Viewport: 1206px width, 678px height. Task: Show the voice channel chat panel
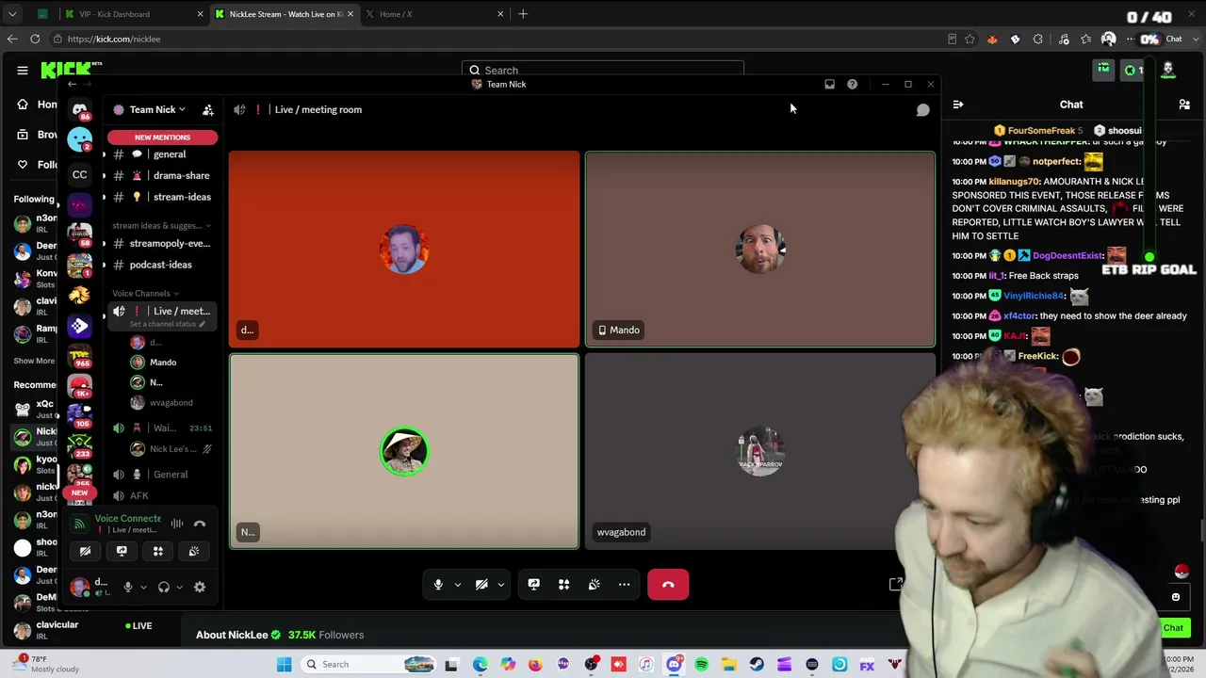(x=923, y=110)
